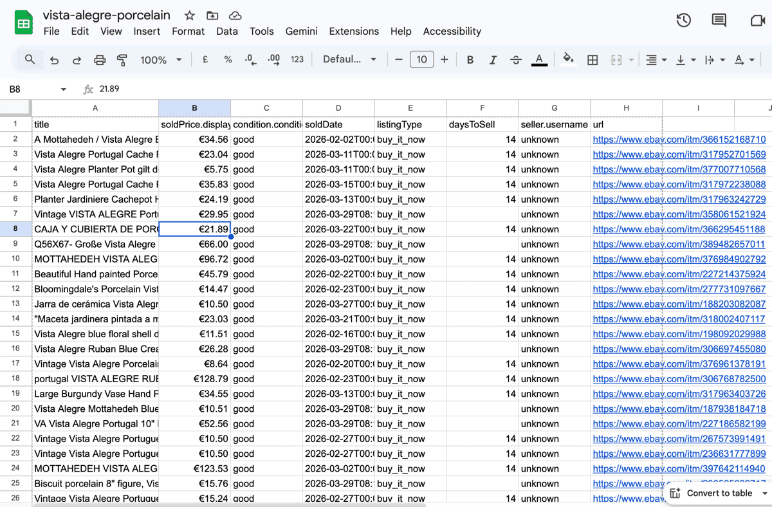Open eBay link ending 389482657011
Viewport: 772px width, 507px height.
tap(679, 244)
